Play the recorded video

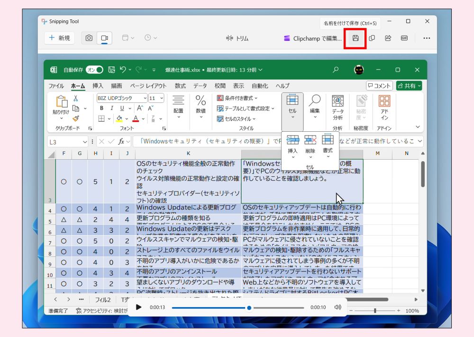(138, 307)
